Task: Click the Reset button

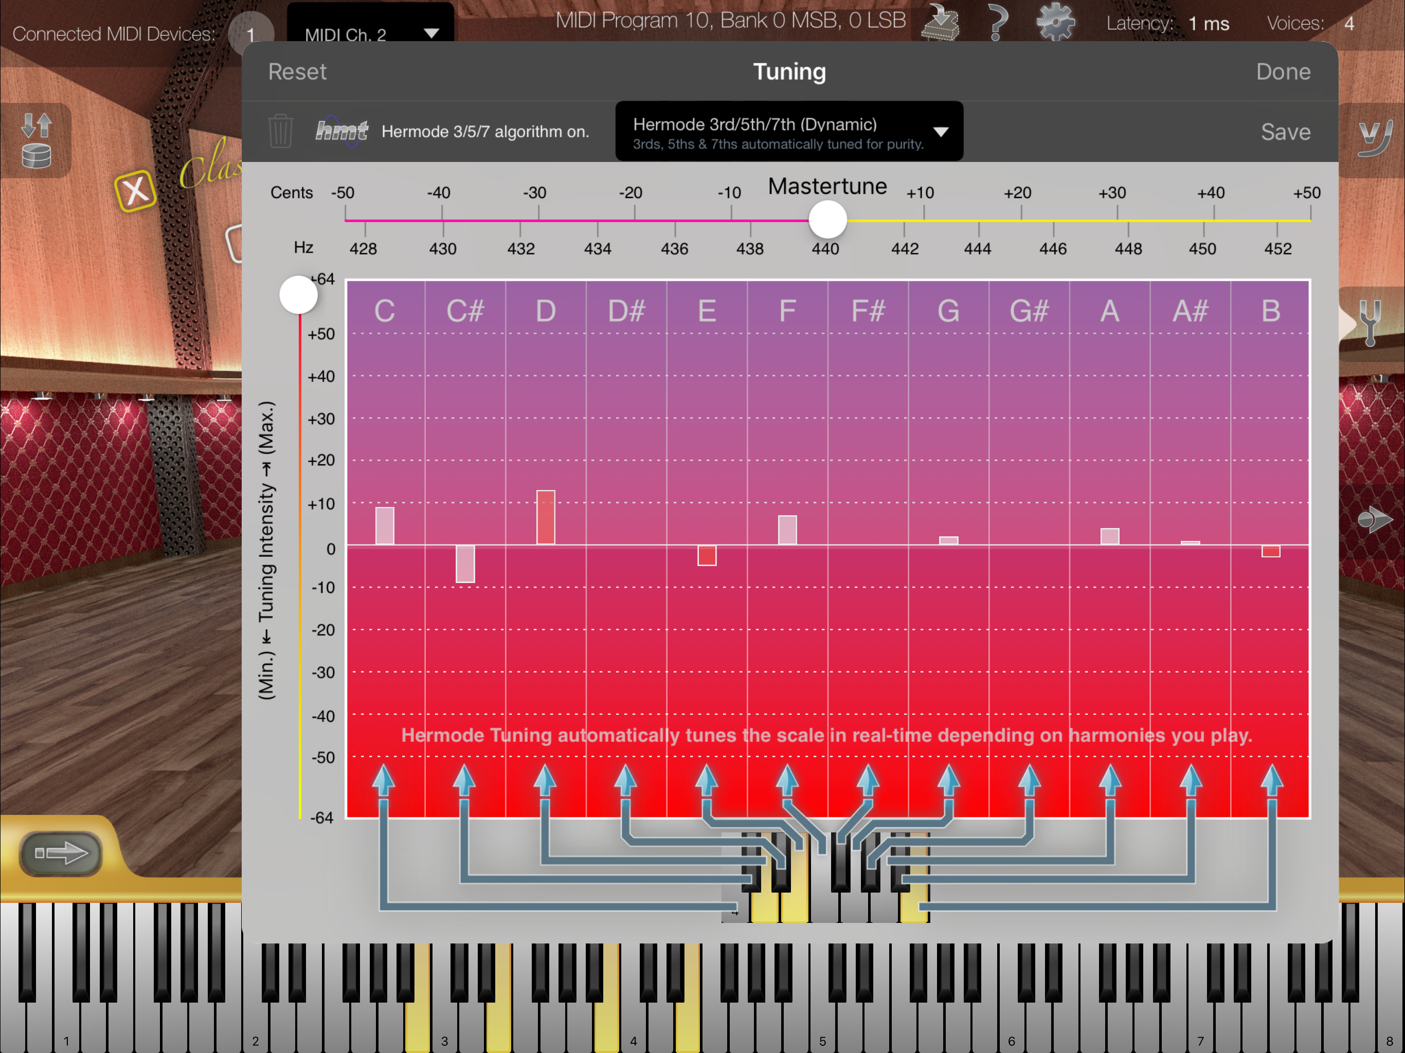Action: coord(297,72)
